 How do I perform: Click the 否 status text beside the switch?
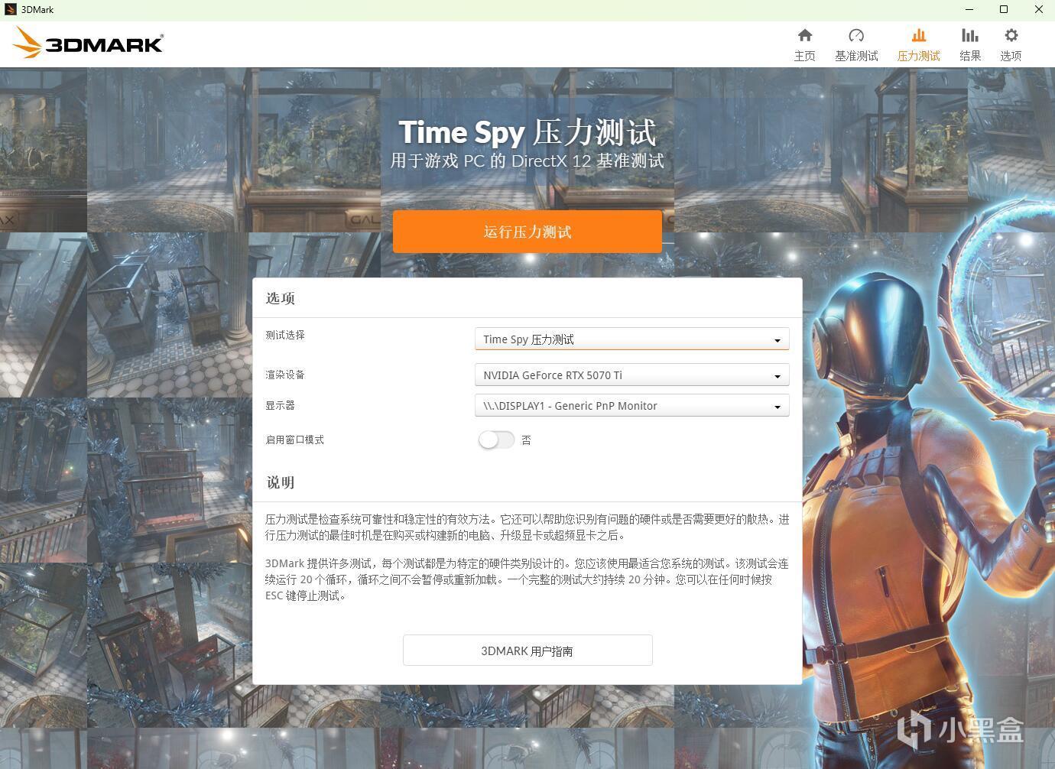pos(526,440)
